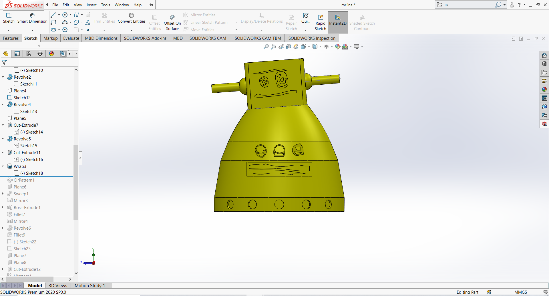Switch to Motion Study 1
Viewport: 549px width, 296px height.
coord(90,285)
